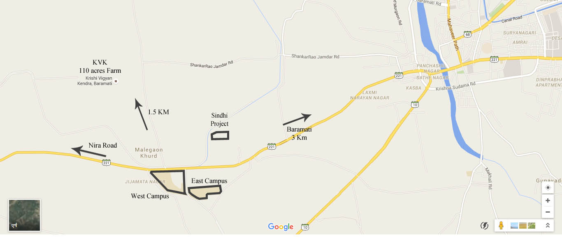
Task: Click the 68 highway shield near Mahaveer Path
Action: 467,35
